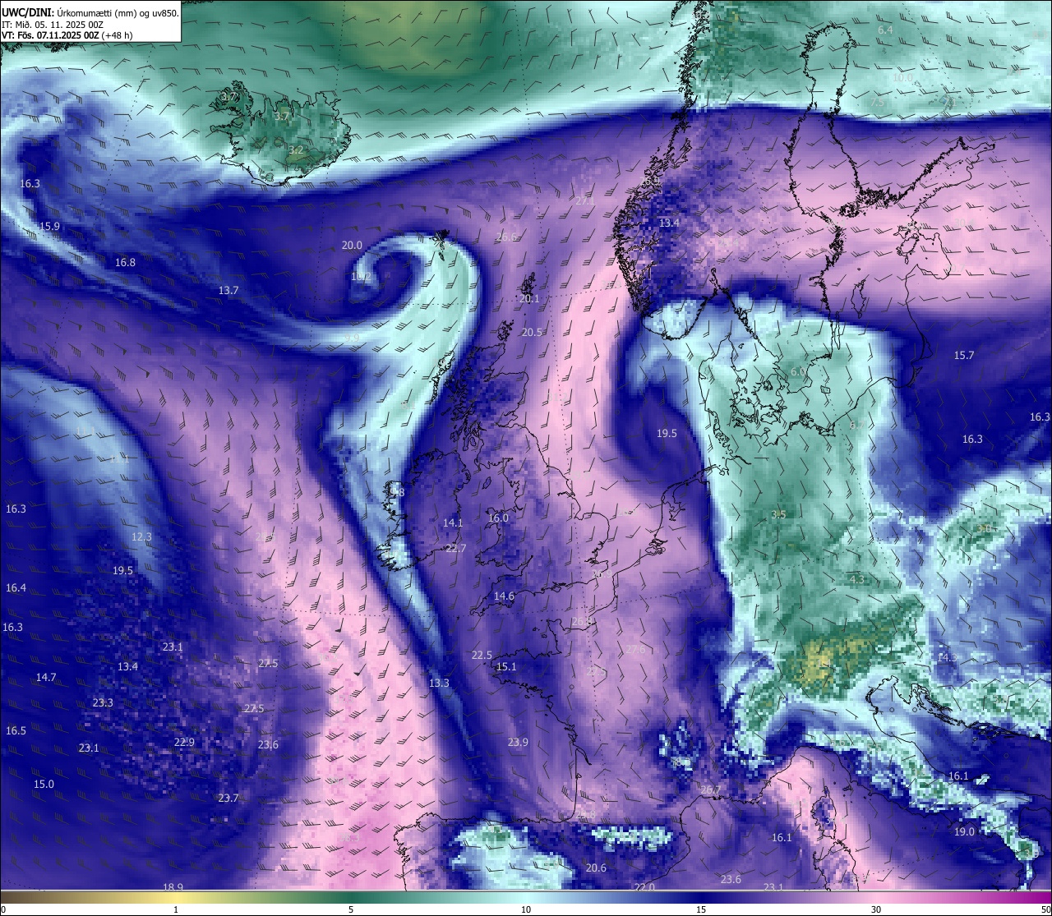Screen dimensions: 1052x916
Task: Click the map value label "16.8"
Action: [x=125, y=263]
